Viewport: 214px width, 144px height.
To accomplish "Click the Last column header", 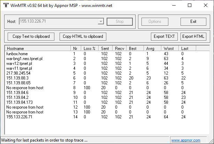I will [188, 49].
